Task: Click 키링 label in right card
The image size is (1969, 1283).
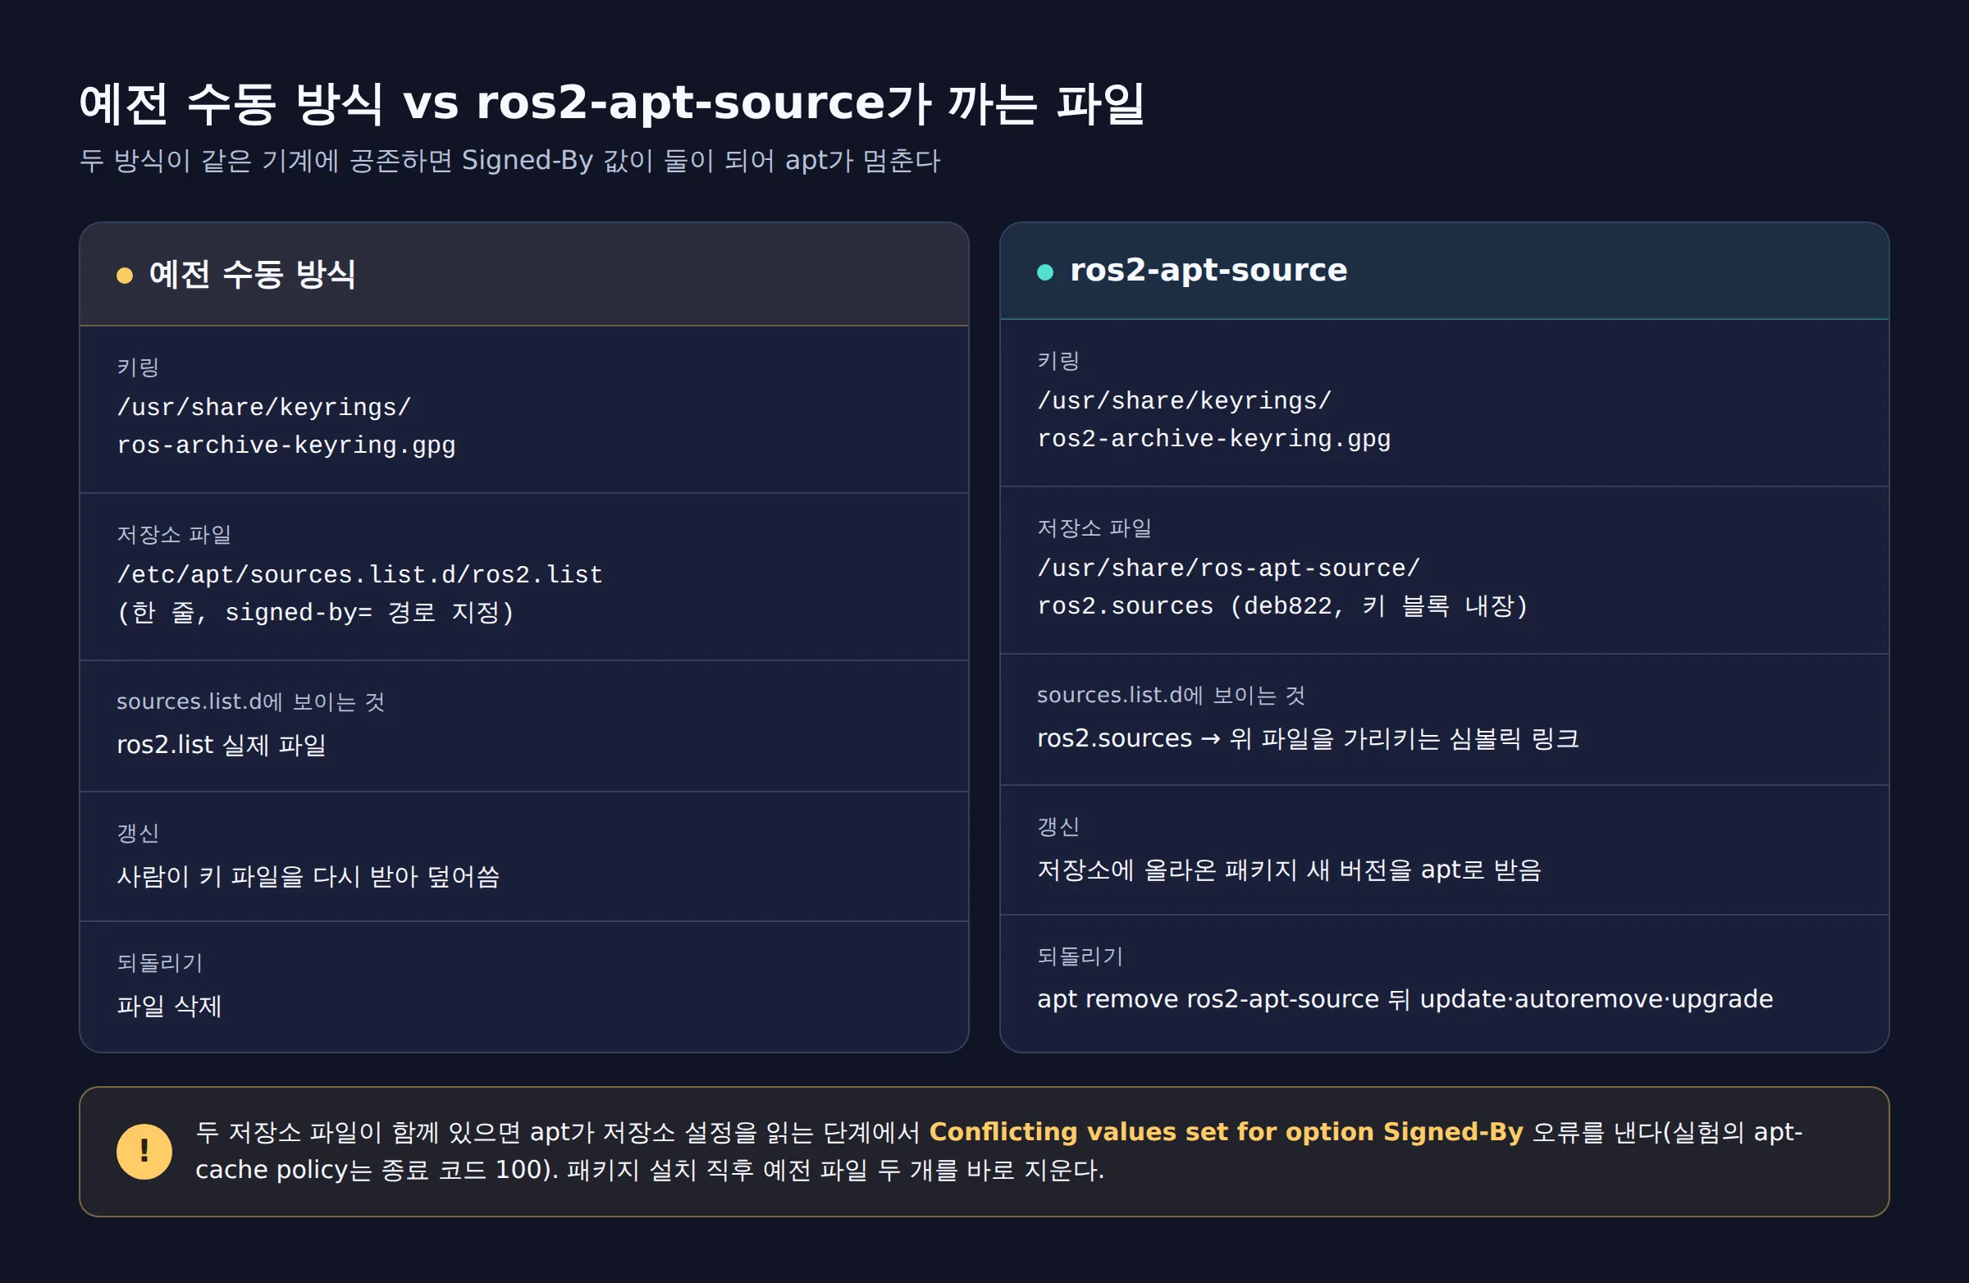Action: tap(1058, 361)
